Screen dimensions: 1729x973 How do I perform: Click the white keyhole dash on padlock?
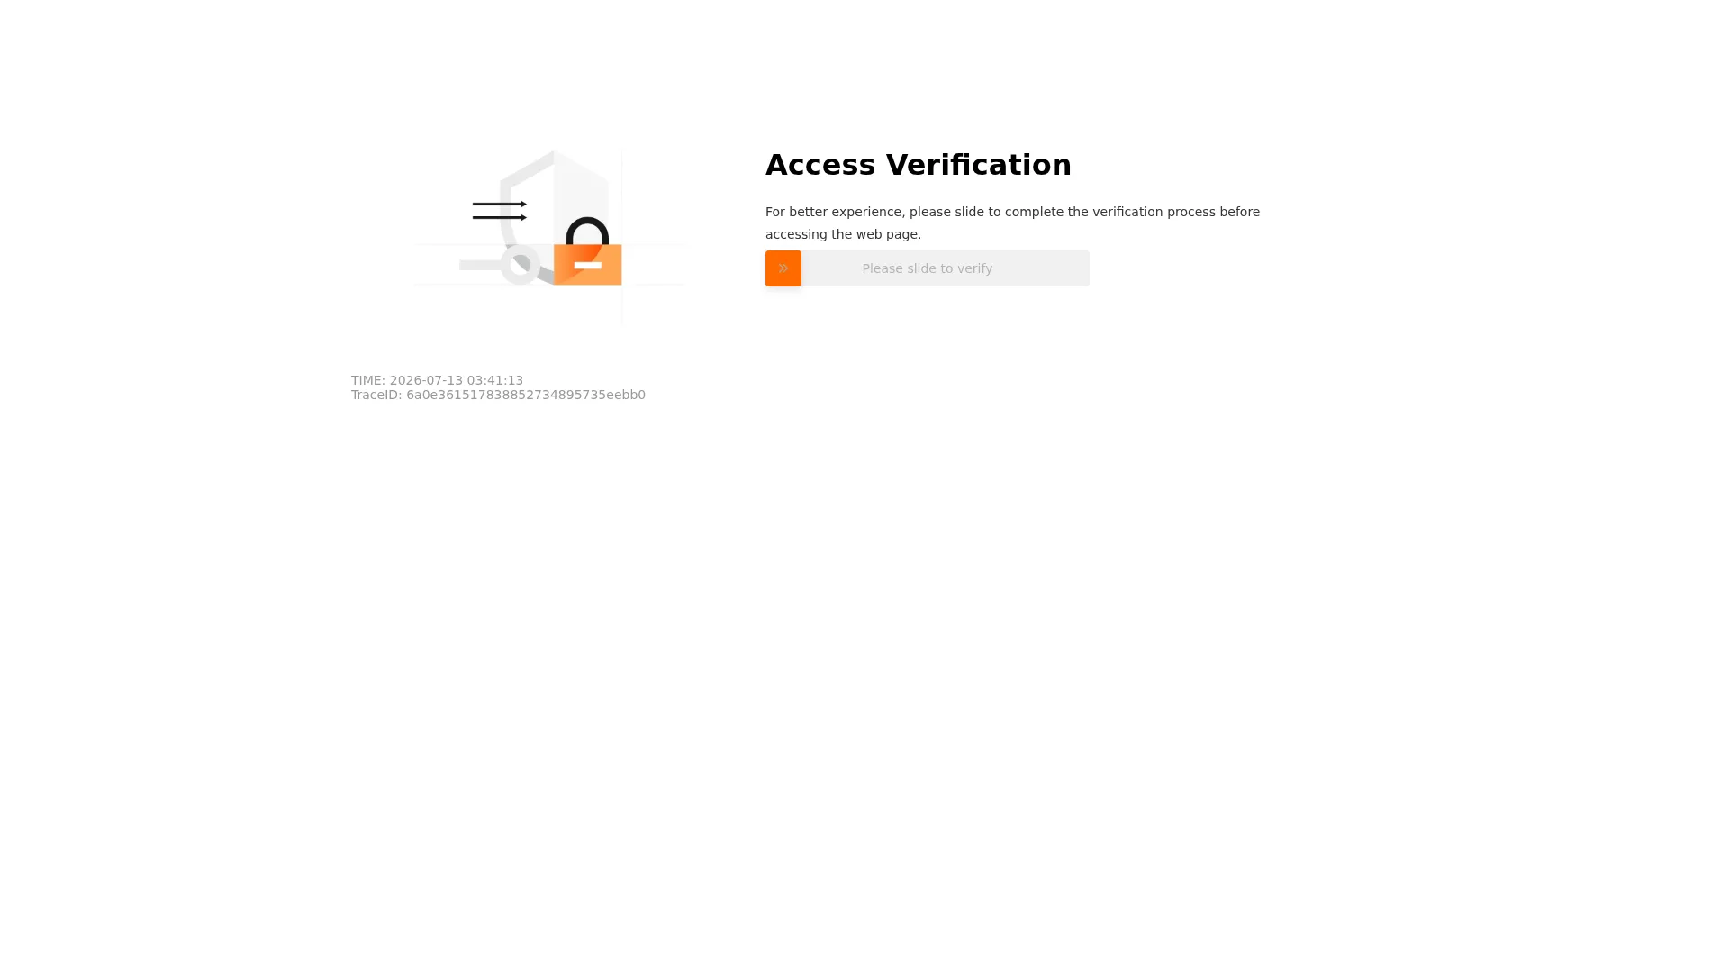[x=588, y=266]
